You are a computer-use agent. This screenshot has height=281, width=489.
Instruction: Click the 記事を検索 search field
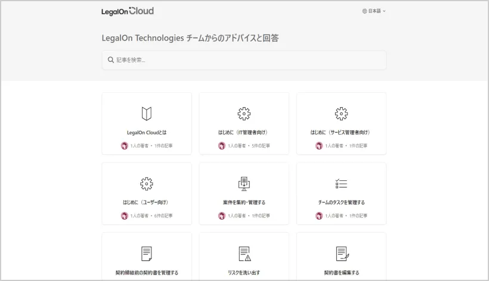244,60
